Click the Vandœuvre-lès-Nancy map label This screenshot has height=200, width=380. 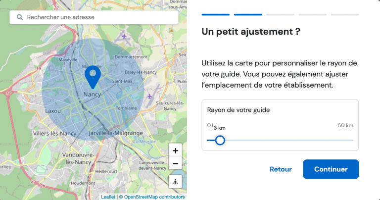coord(78,158)
